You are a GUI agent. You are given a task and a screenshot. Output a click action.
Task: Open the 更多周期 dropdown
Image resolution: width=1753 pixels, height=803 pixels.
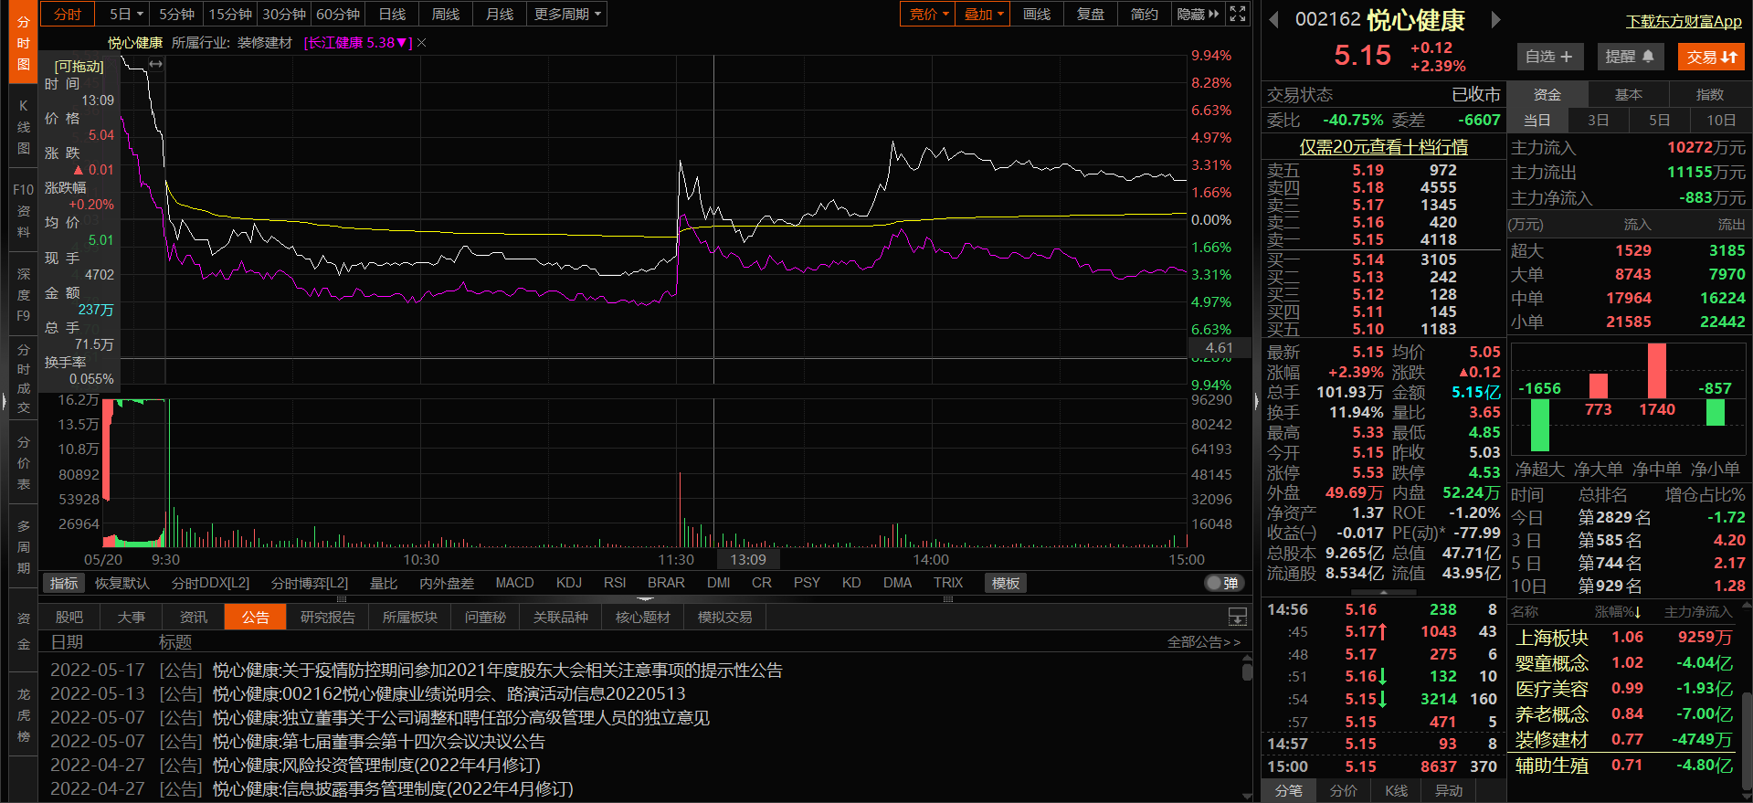click(567, 14)
